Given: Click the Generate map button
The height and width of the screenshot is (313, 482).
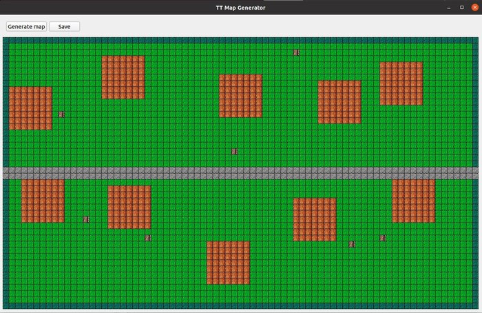Looking at the screenshot, I should 26,26.
